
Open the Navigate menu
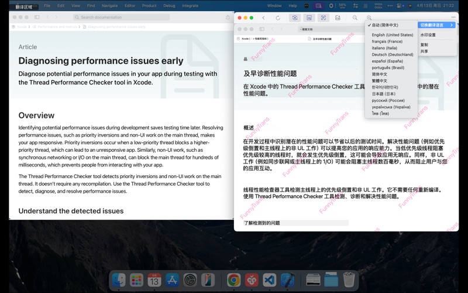click(x=109, y=6)
